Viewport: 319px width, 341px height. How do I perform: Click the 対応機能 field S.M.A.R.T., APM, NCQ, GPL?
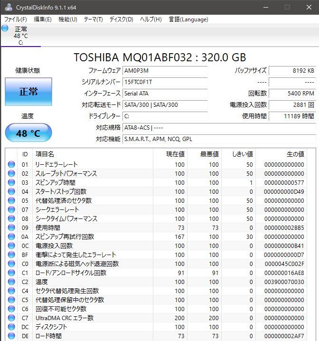[x=219, y=139]
